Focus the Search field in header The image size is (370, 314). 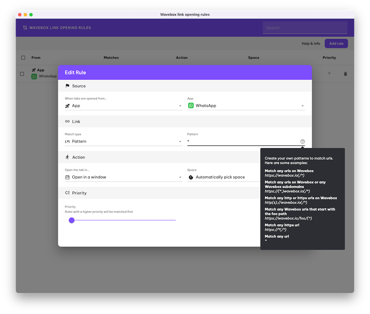click(x=305, y=28)
